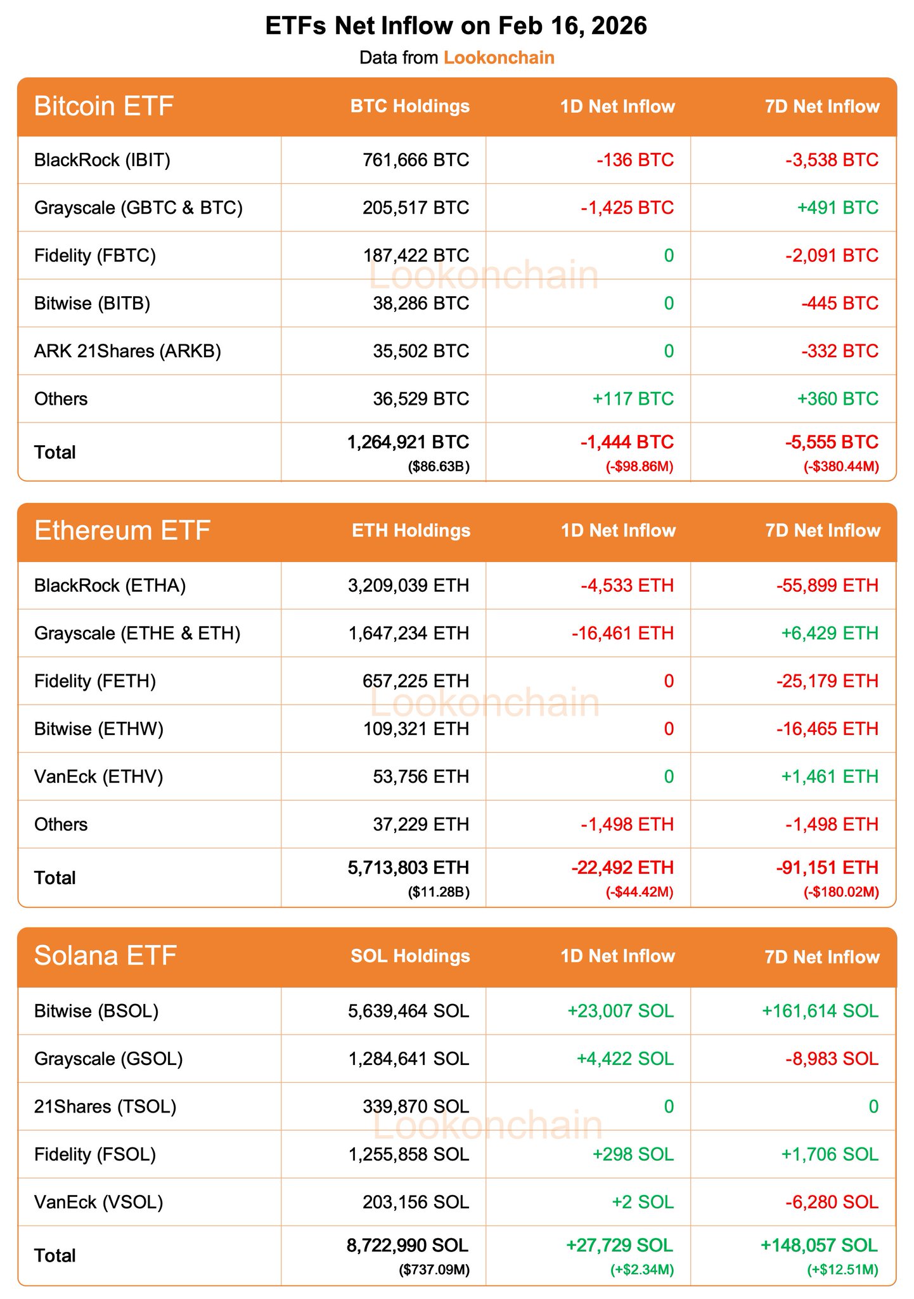Viewport: 914px width, 1299px height.
Task: Select the BlackRock (IBIT) row label
Action: 102,160
